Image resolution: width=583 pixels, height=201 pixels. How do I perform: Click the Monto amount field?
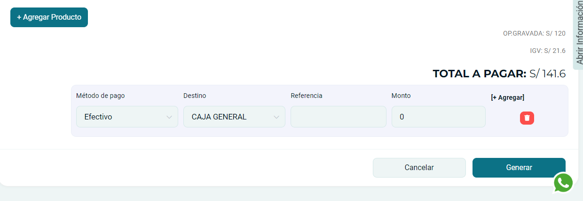438,117
